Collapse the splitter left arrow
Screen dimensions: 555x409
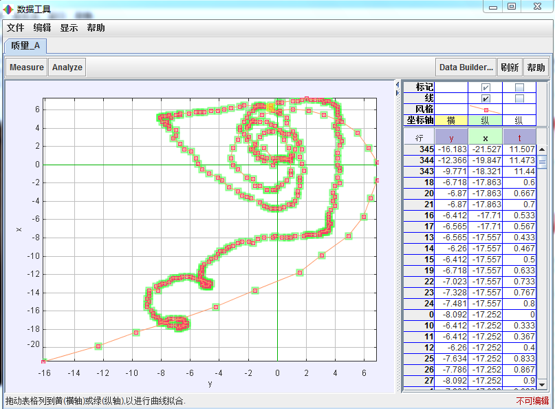click(x=398, y=84)
